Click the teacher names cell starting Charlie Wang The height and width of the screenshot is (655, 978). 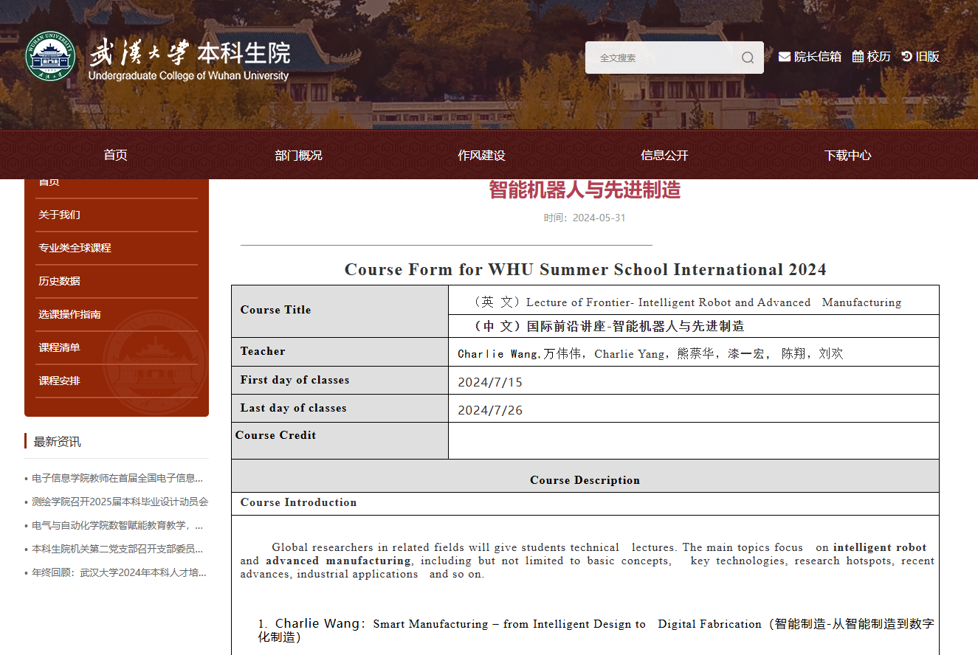coord(694,353)
